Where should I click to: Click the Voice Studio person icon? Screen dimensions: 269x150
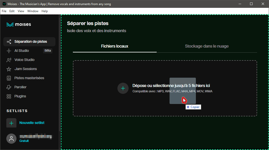coord(9,60)
